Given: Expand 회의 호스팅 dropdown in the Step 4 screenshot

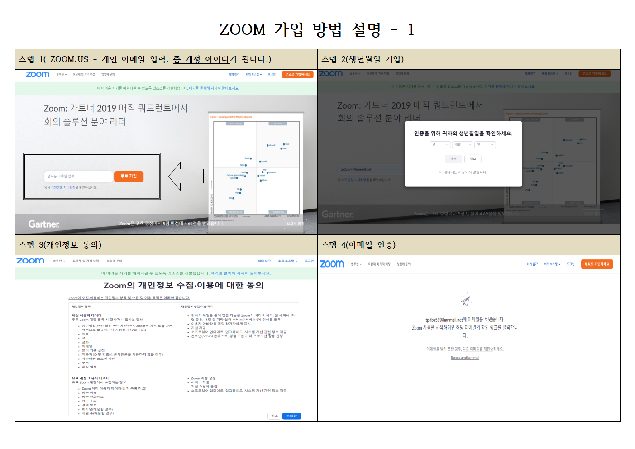Looking at the screenshot, I should (x=552, y=264).
